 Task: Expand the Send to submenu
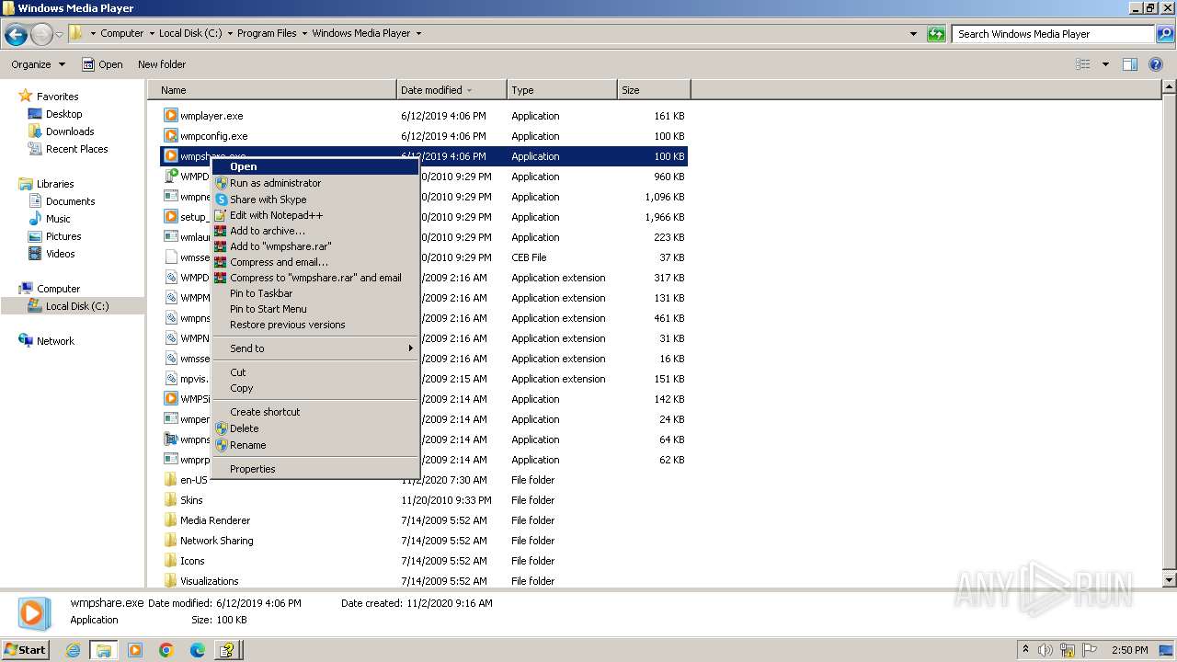point(315,348)
